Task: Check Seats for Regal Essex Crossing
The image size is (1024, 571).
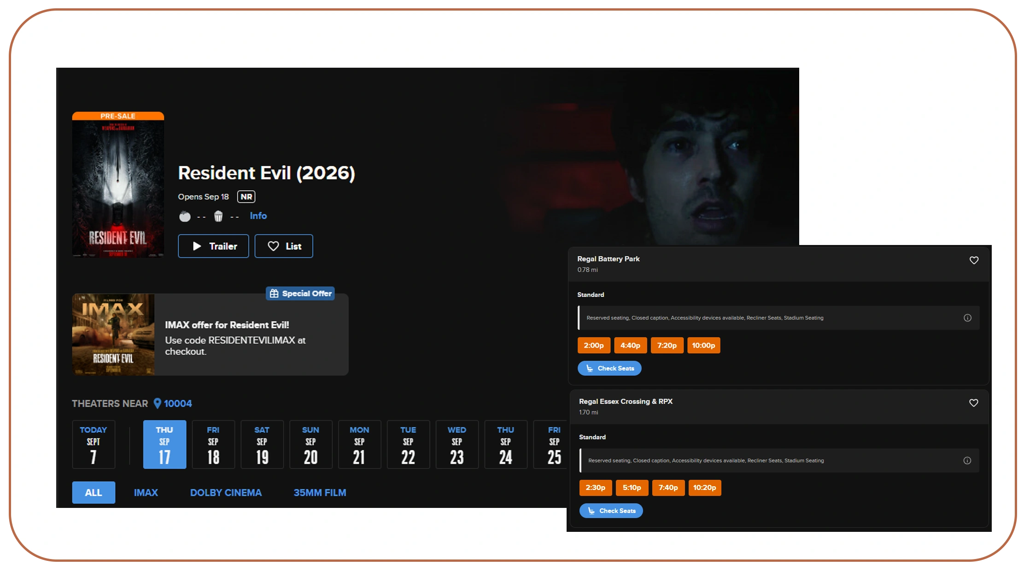Action: coord(611,511)
